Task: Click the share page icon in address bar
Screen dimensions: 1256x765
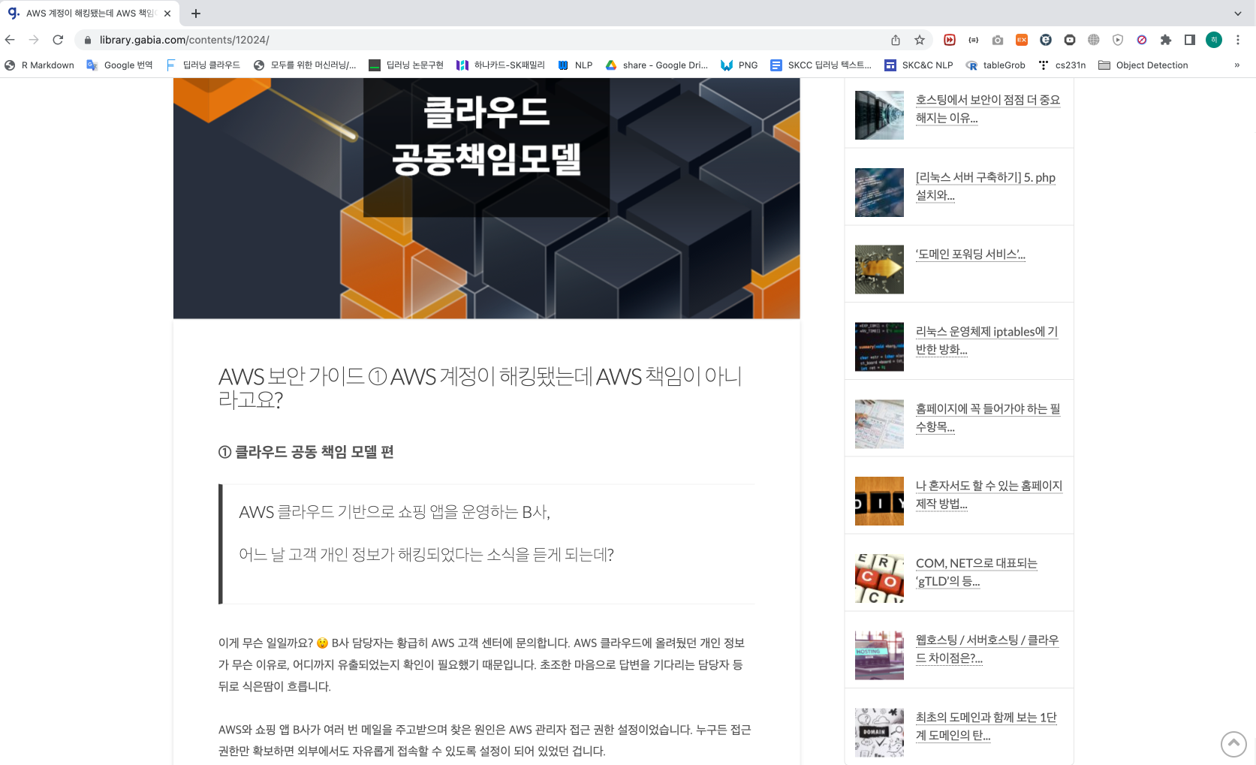Action: 896,40
